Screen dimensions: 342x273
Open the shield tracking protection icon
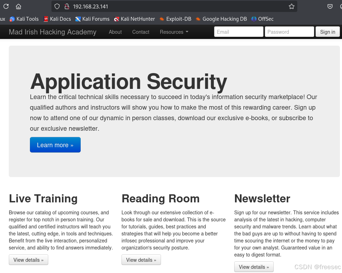57,7
